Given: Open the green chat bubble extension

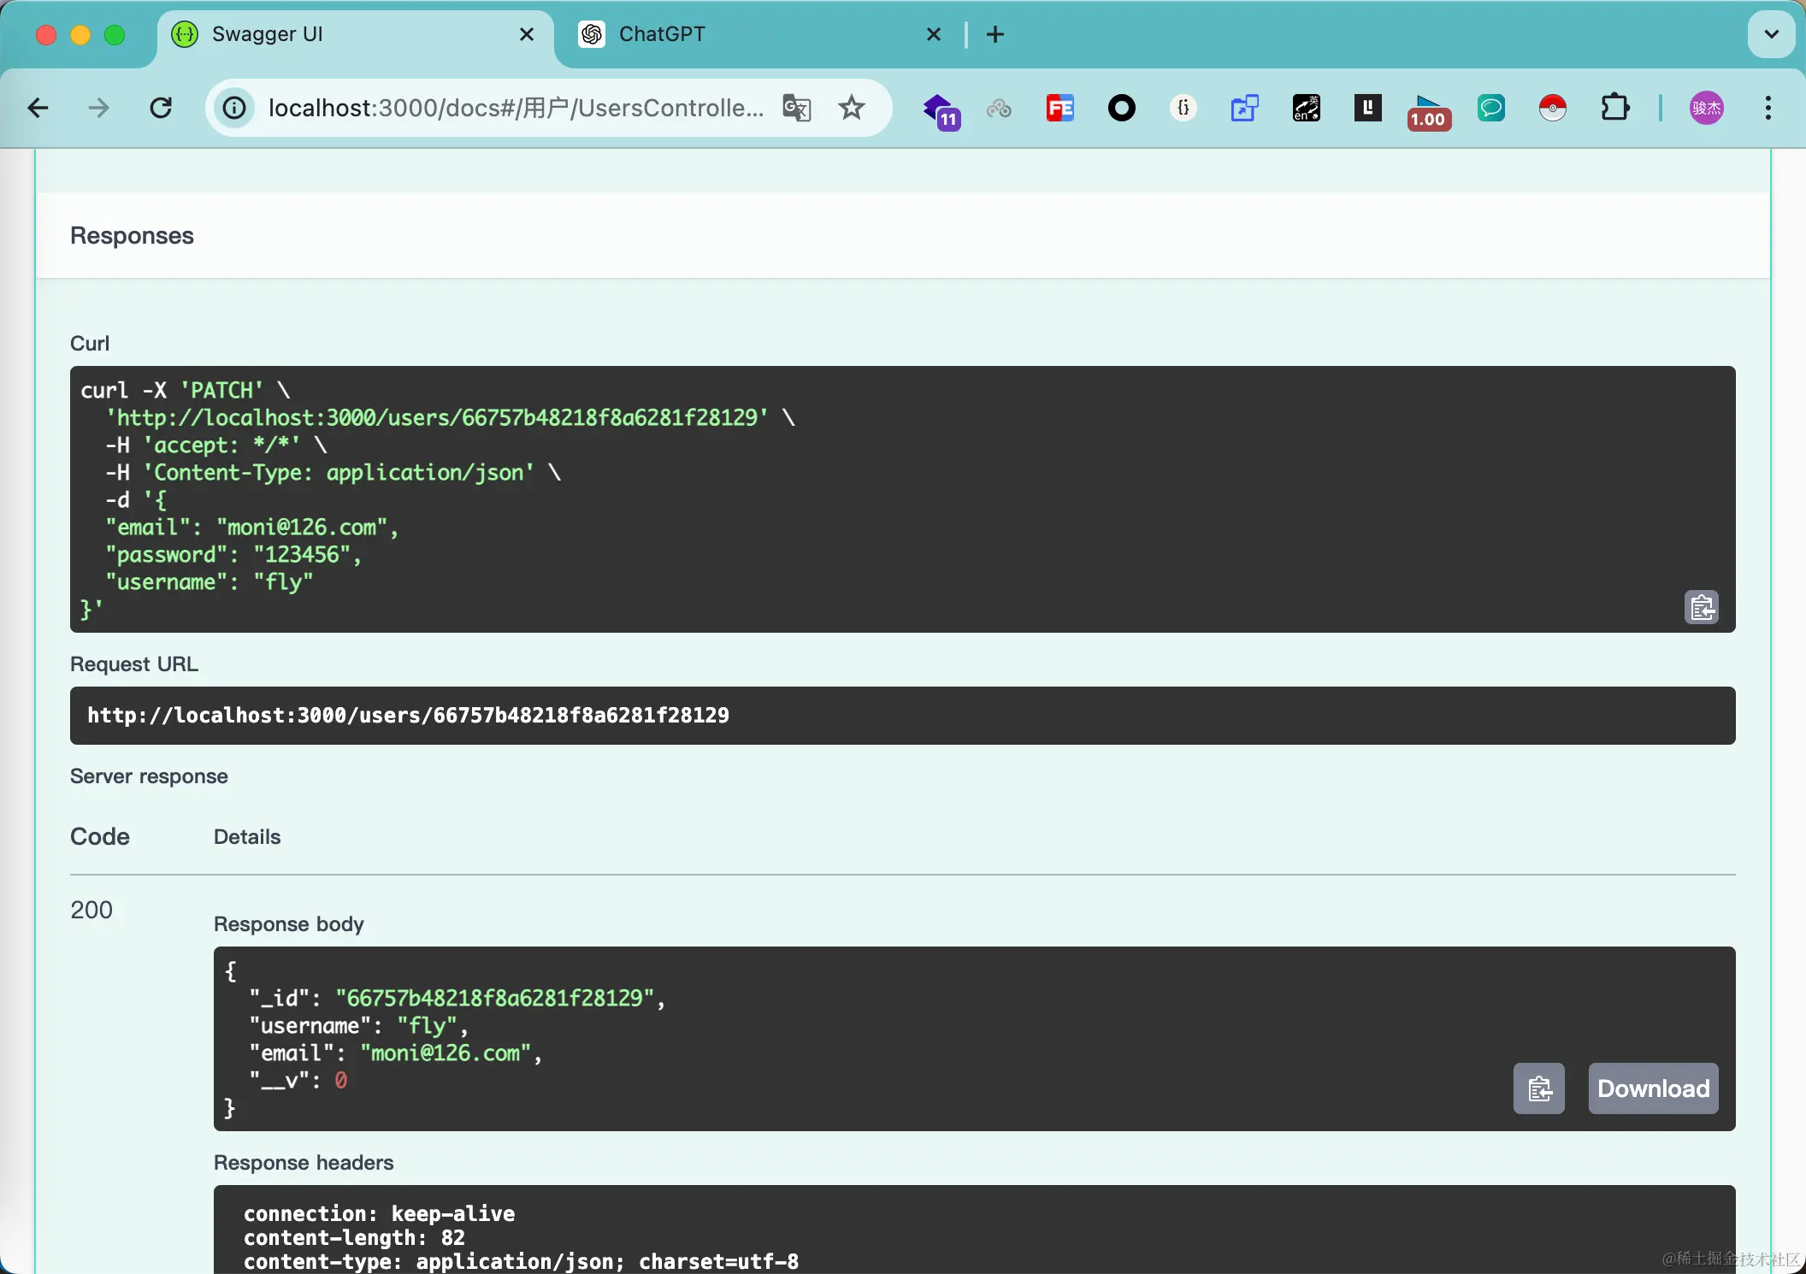Looking at the screenshot, I should [x=1490, y=108].
